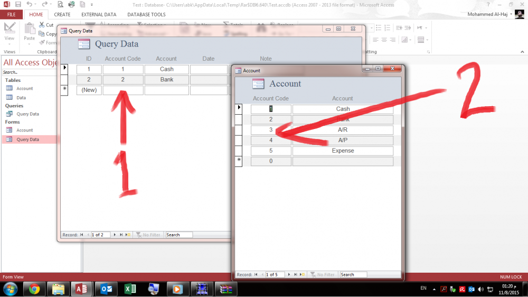Select record selector for Cash row in Account form
This screenshot has width=528, height=297.
pyautogui.click(x=239, y=108)
